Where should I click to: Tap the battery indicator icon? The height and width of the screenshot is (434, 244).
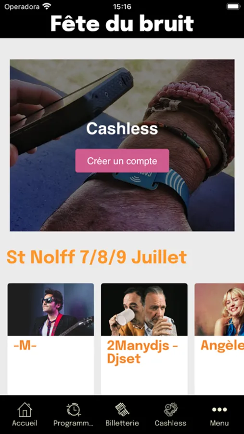coord(233,7)
